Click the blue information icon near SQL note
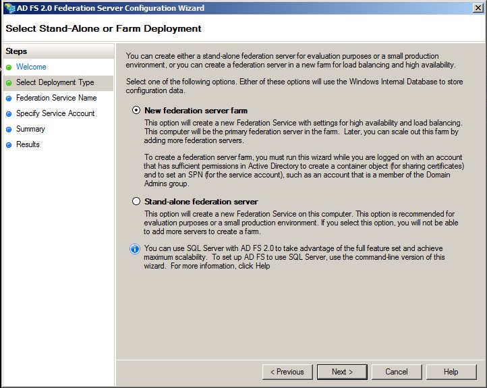 coord(135,249)
